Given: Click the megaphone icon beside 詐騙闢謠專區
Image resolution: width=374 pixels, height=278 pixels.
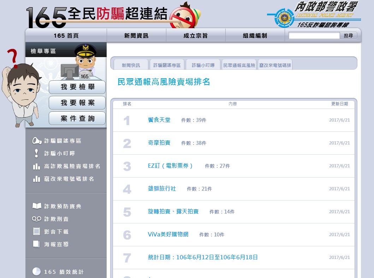Looking at the screenshot, I should (x=37, y=141).
